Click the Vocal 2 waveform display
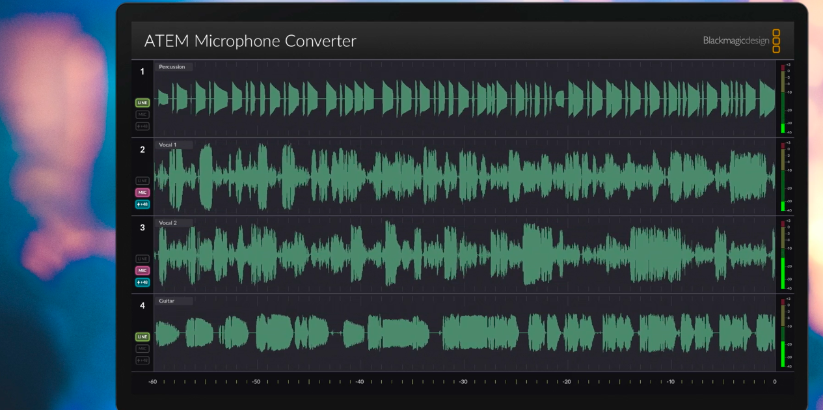The width and height of the screenshot is (823, 410). pos(465,254)
